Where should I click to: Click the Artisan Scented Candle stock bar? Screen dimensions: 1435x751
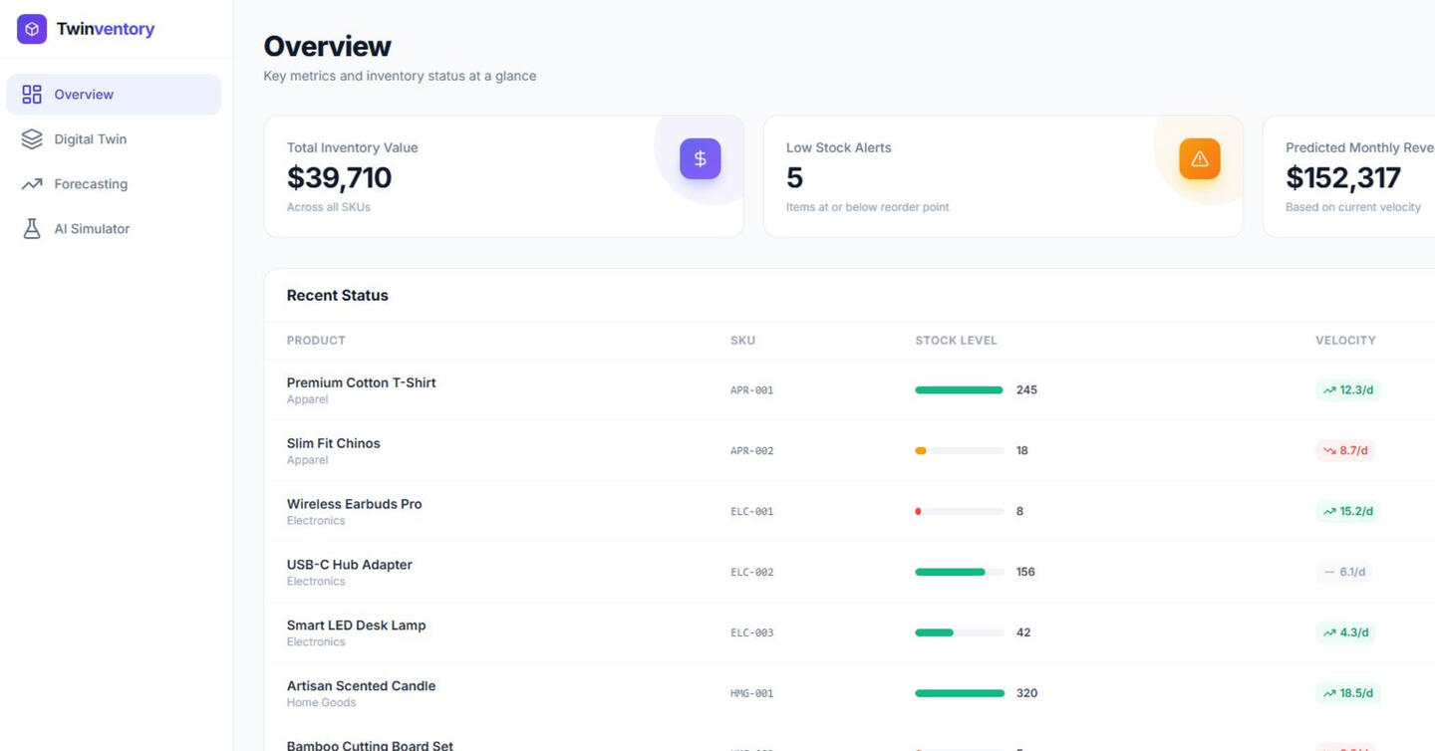pyautogui.click(x=959, y=693)
